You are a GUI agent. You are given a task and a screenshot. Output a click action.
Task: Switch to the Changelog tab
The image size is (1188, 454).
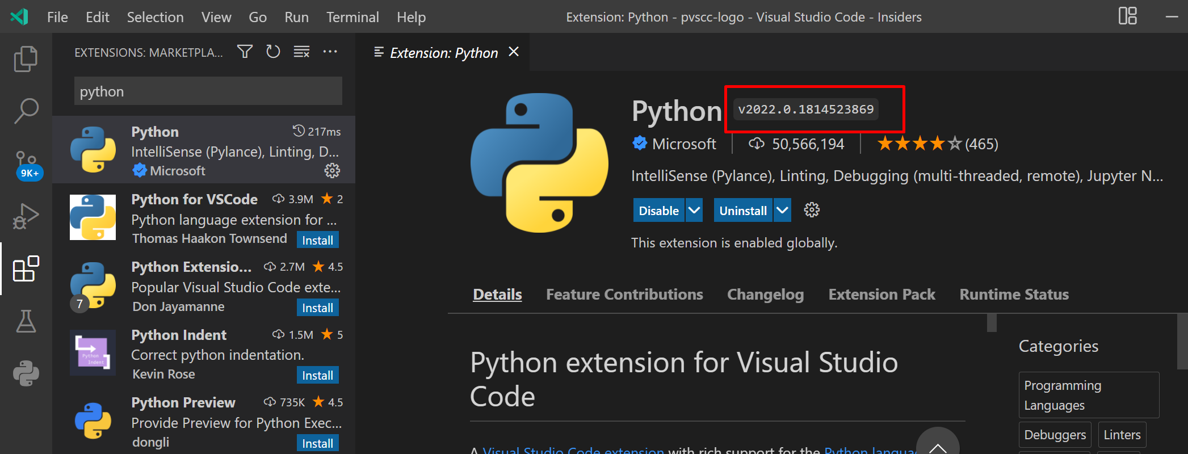tap(765, 295)
